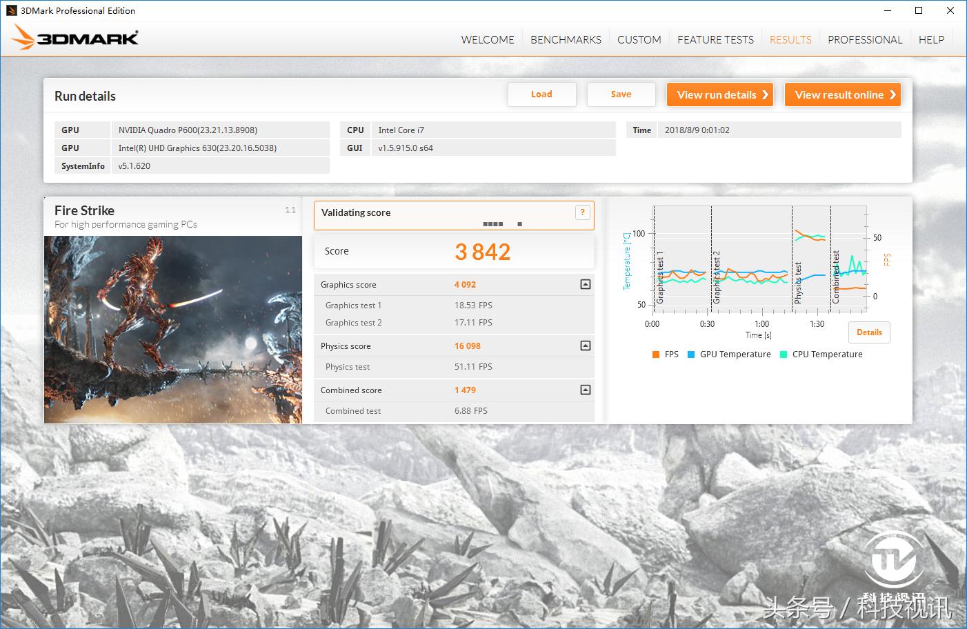Click Graphics test 2 row

pos(454,322)
